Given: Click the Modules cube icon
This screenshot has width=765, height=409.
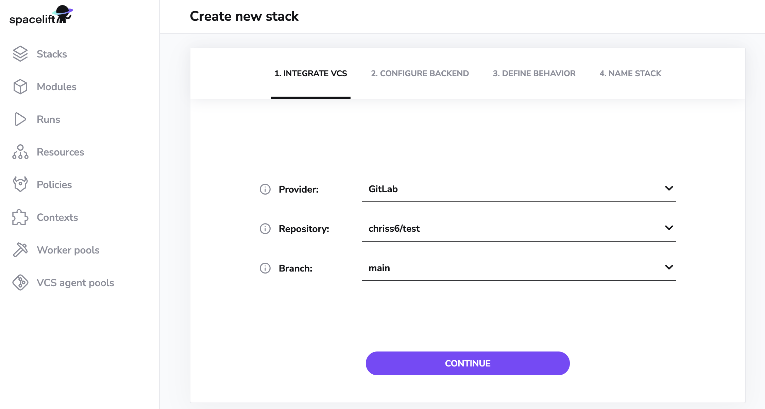Looking at the screenshot, I should coord(20,86).
